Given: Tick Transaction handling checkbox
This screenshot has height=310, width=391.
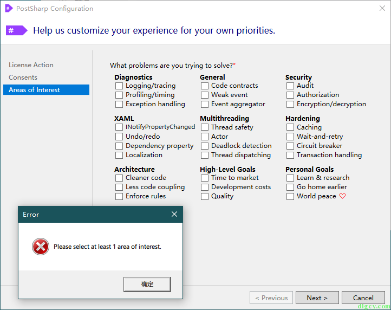Looking at the screenshot, I should [290, 155].
